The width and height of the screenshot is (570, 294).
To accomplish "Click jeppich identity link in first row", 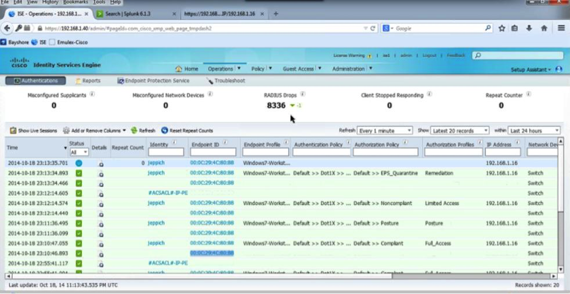I will tap(156, 163).
